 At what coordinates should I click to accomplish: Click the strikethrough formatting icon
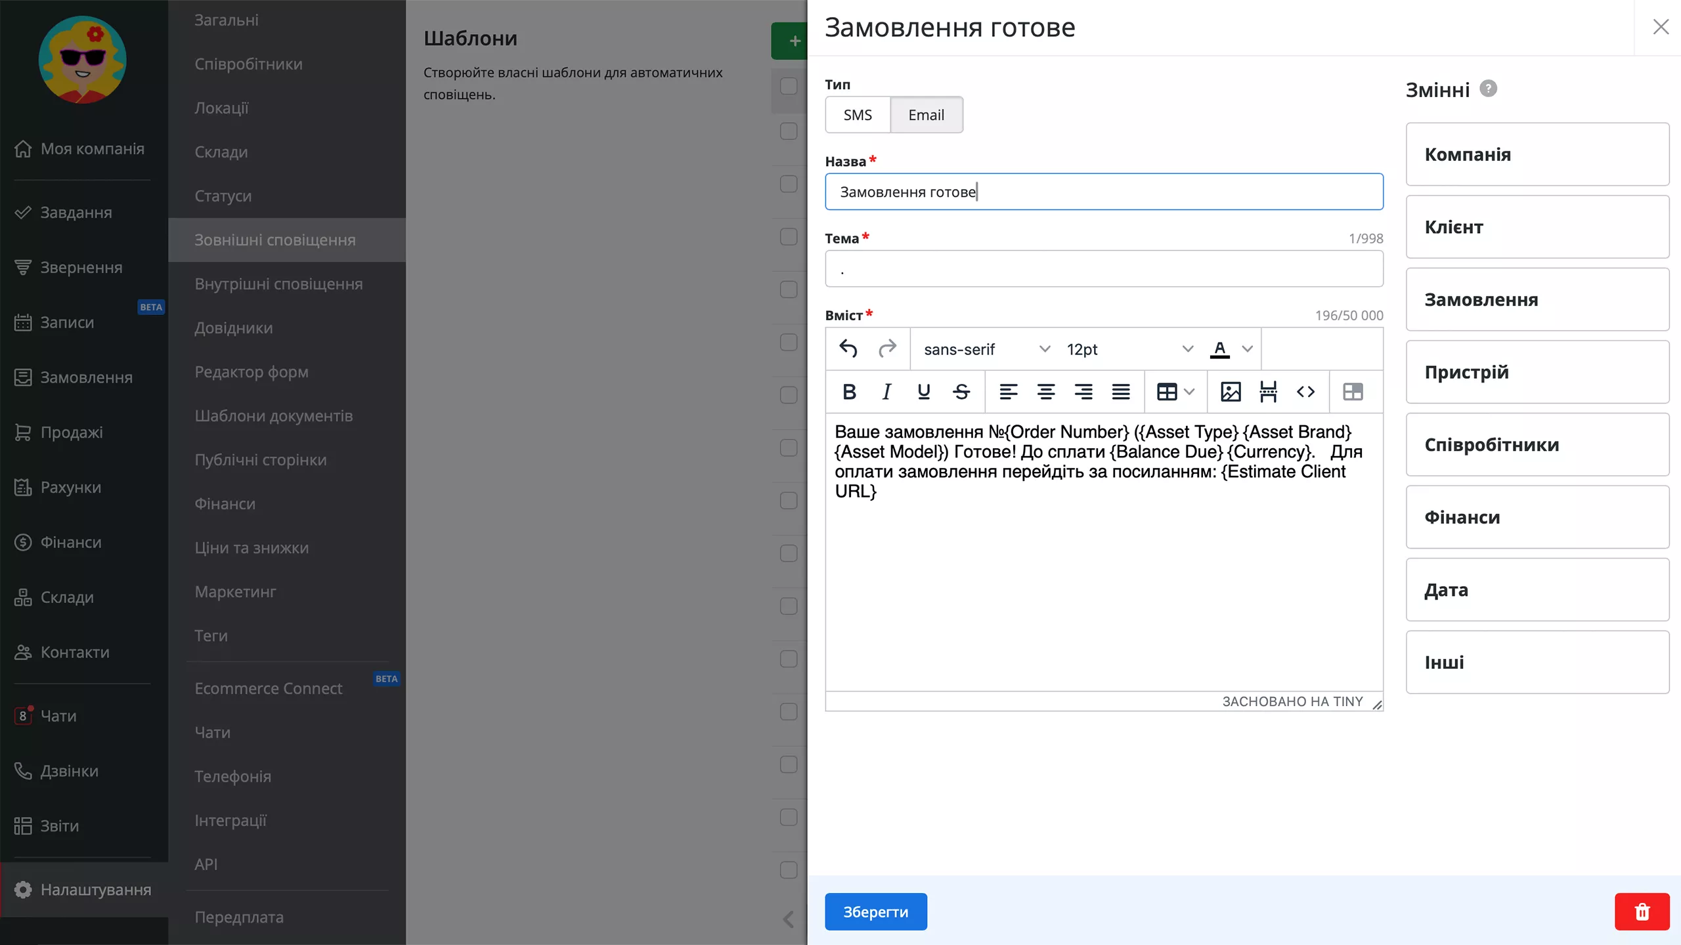(961, 392)
